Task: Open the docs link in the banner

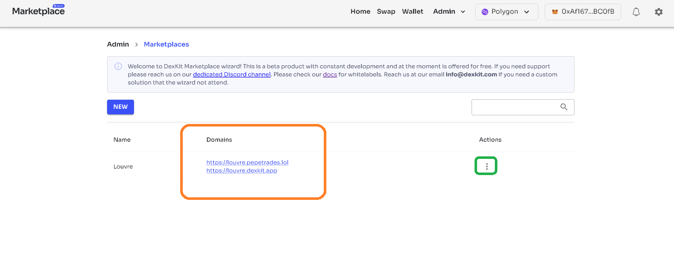Action: pos(330,74)
